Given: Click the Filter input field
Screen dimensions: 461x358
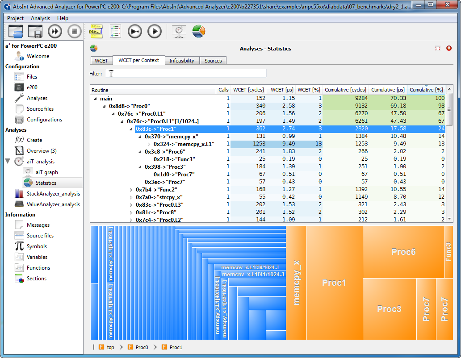Looking at the screenshot, I should (185, 73).
